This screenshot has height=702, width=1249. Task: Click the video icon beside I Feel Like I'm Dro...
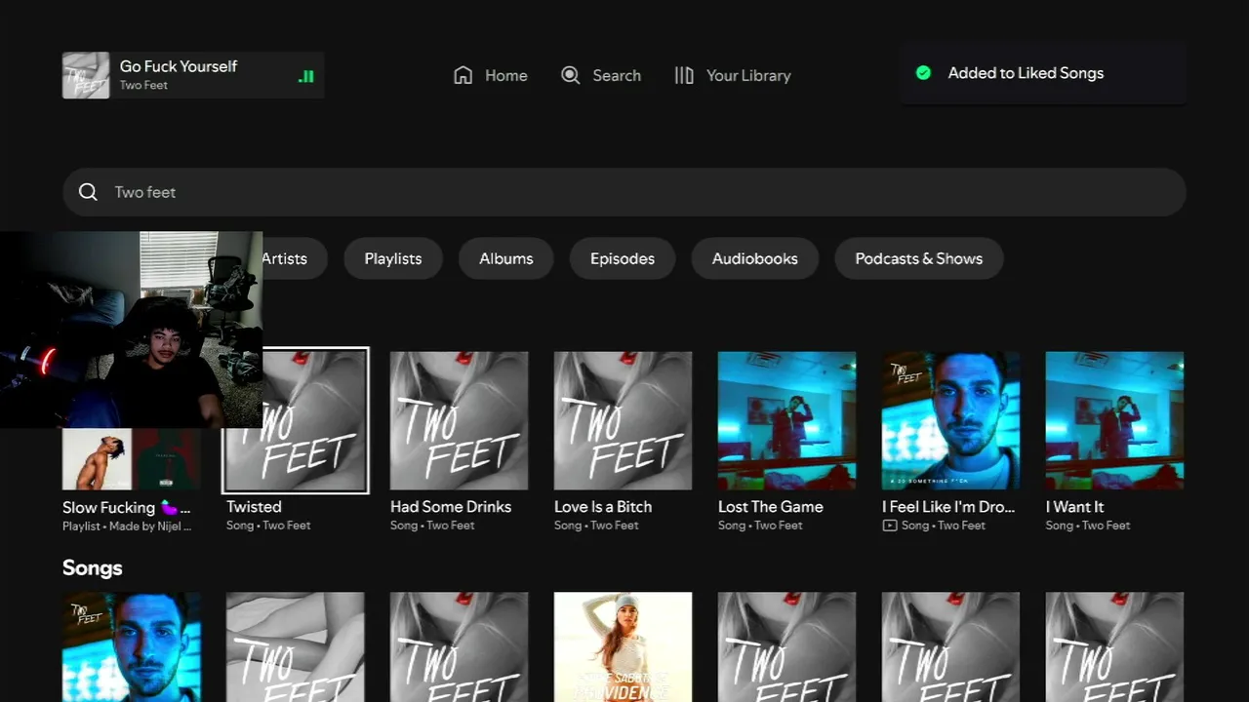[889, 526]
